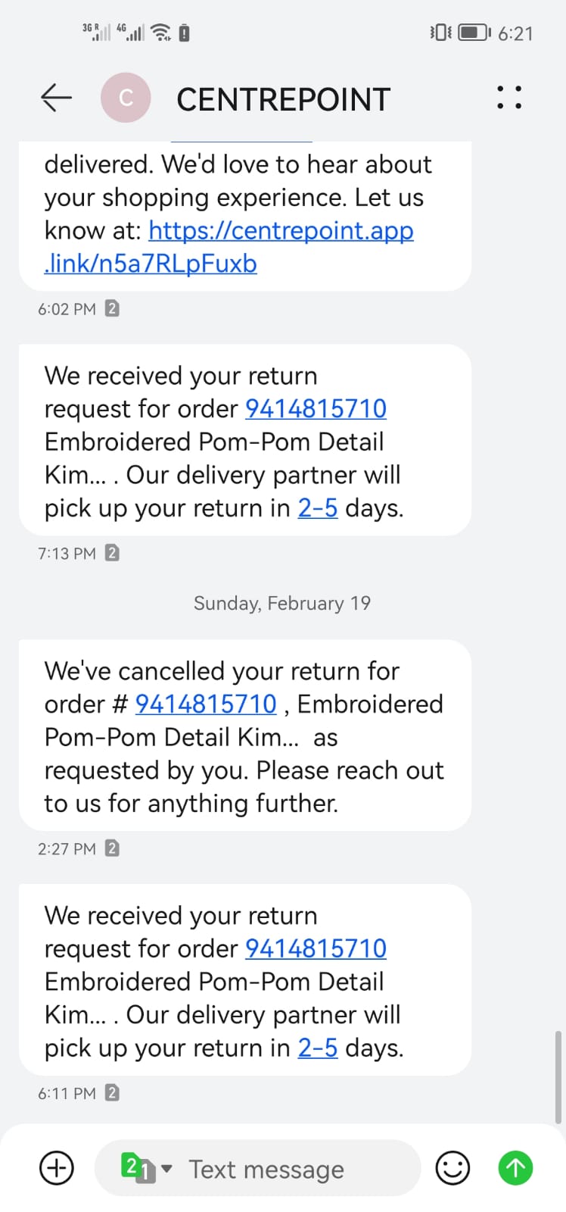Tap the SIM 2 indicator beside 6:11 PM
This screenshot has width=566, height=1212.
112,1093
